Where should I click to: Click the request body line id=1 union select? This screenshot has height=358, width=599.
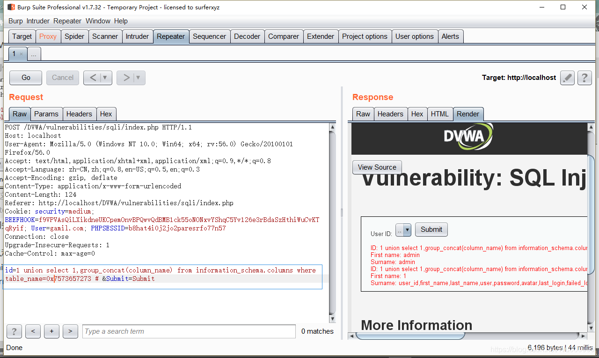[x=161, y=270]
